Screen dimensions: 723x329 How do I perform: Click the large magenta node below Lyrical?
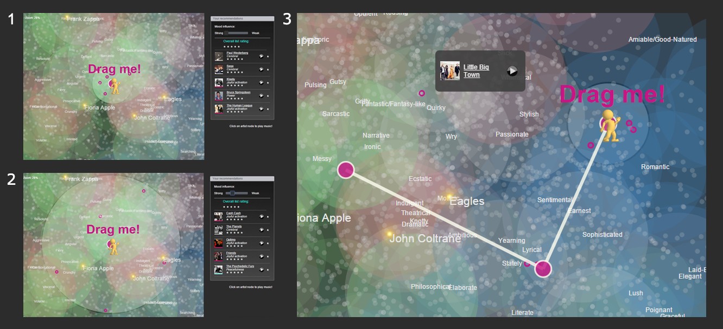point(543,268)
